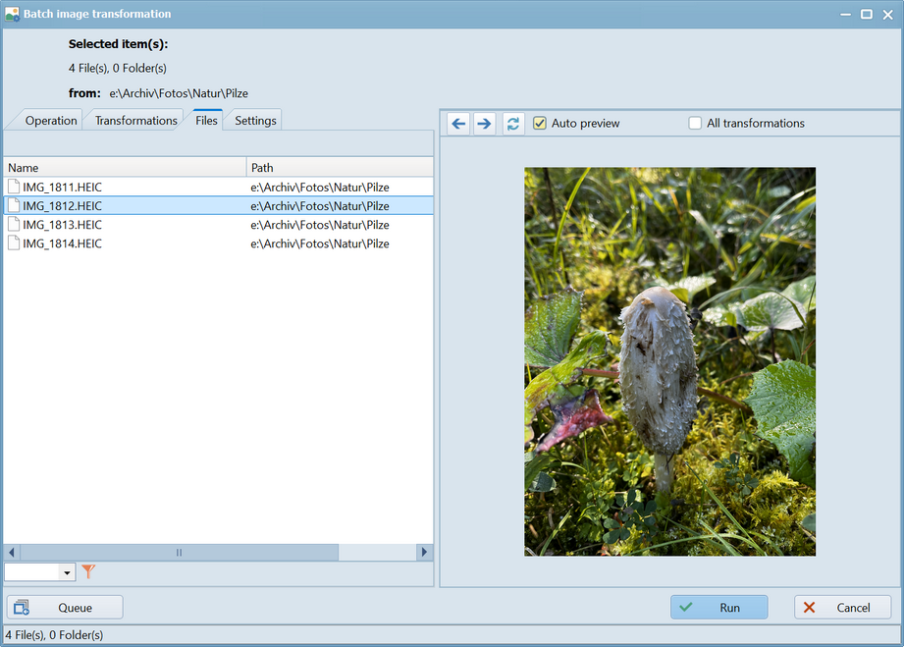
Task: Switch to the Operation tab
Action: pos(51,121)
